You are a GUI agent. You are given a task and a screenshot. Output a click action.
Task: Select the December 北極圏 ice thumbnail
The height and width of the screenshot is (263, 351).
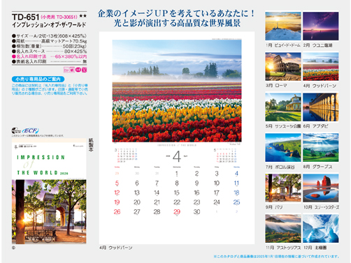pyautogui.click(x=321, y=228)
